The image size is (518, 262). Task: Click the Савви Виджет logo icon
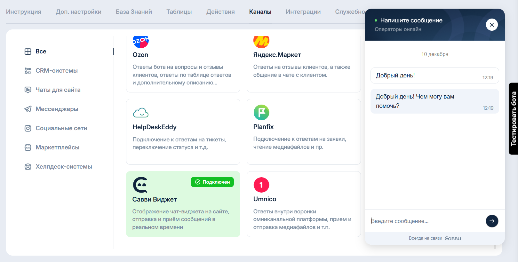click(140, 185)
